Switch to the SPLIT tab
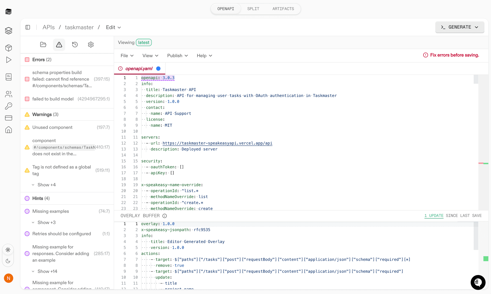 tap(253, 8)
